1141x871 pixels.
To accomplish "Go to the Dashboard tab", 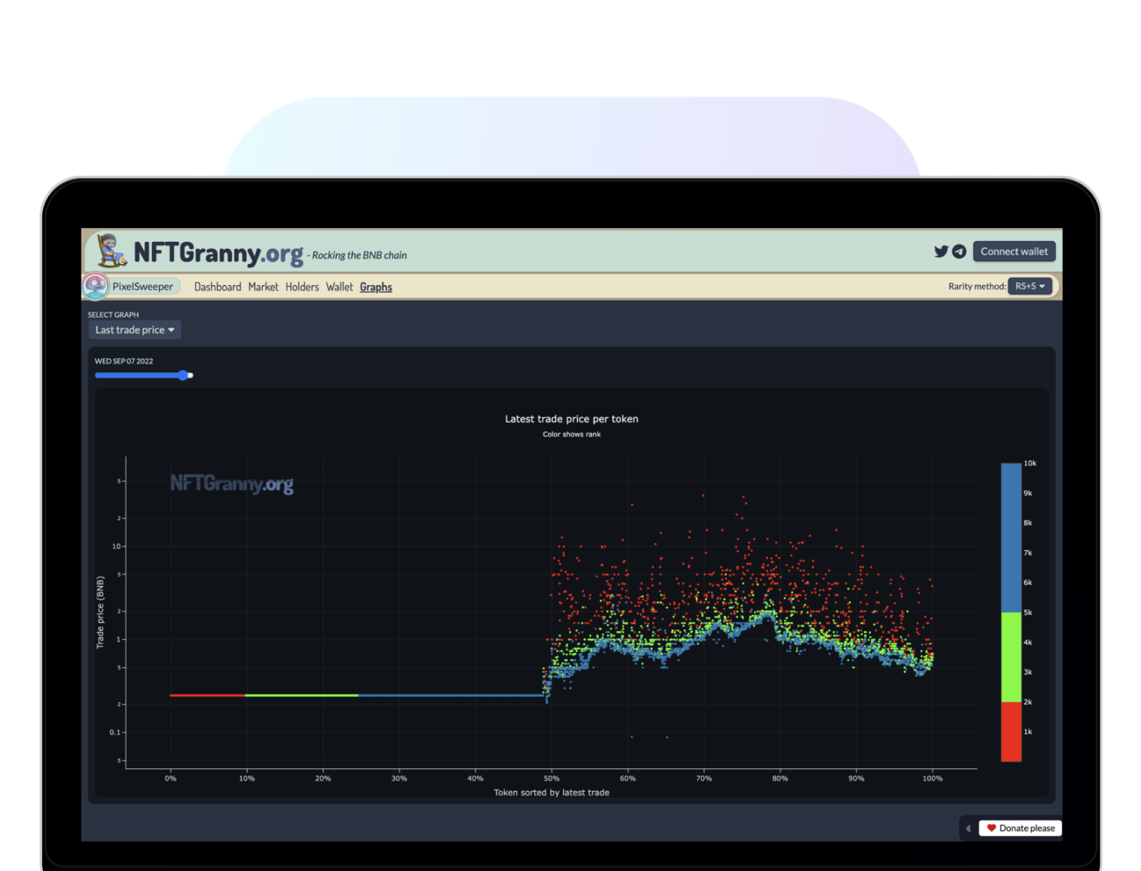I will tap(218, 287).
